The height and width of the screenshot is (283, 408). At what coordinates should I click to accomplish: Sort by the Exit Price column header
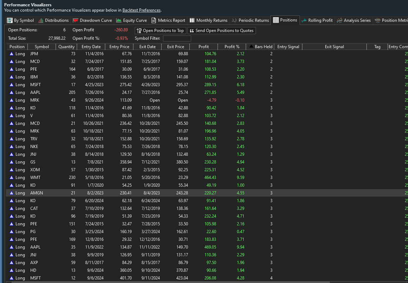click(x=176, y=47)
